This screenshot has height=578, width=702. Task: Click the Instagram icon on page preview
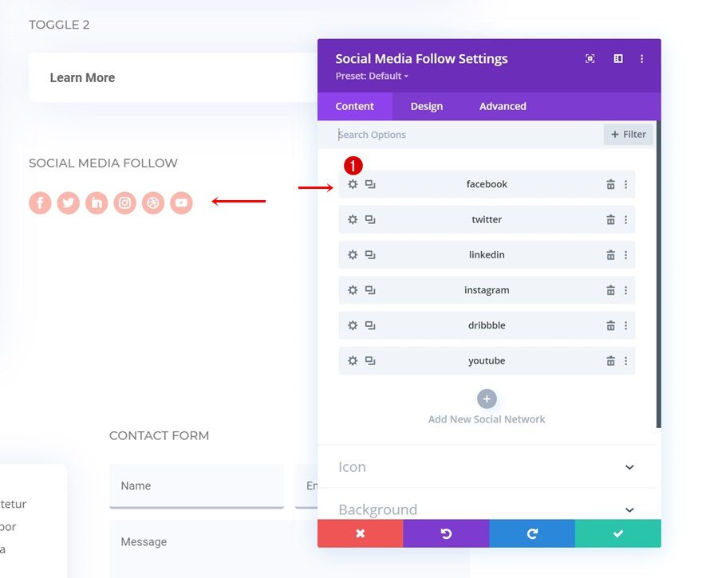click(x=125, y=203)
